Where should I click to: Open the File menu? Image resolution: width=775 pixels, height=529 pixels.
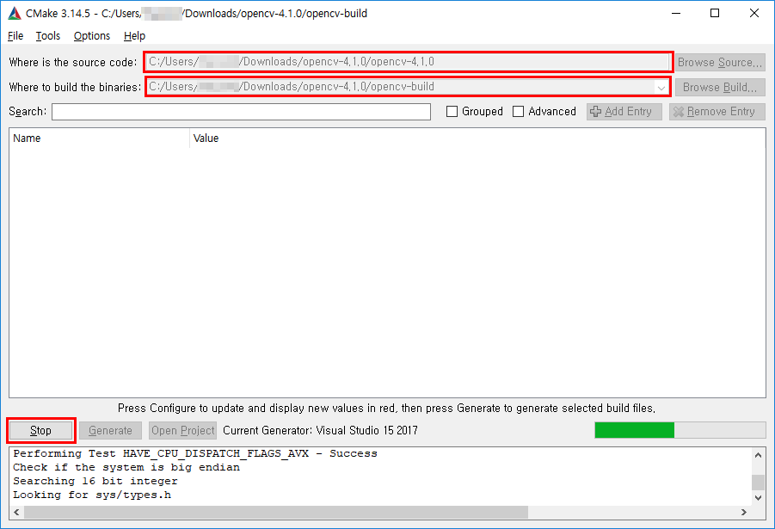pos(15,35)
